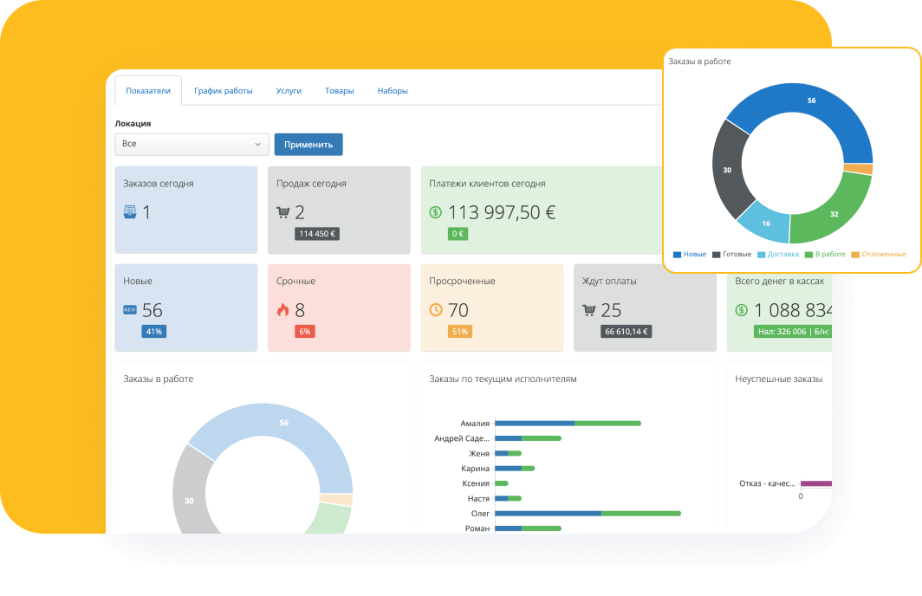Screen dimensions: 922x596
Task: Click the NEW badge icon in Новые card
Action: click(x=130, y=309)
